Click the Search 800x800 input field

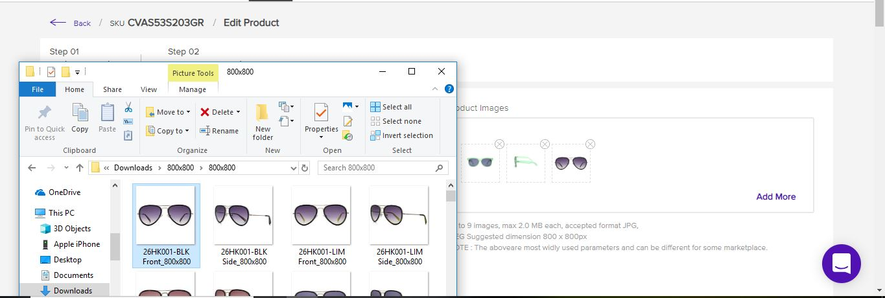pyautogui.click(x=383, y=168)
